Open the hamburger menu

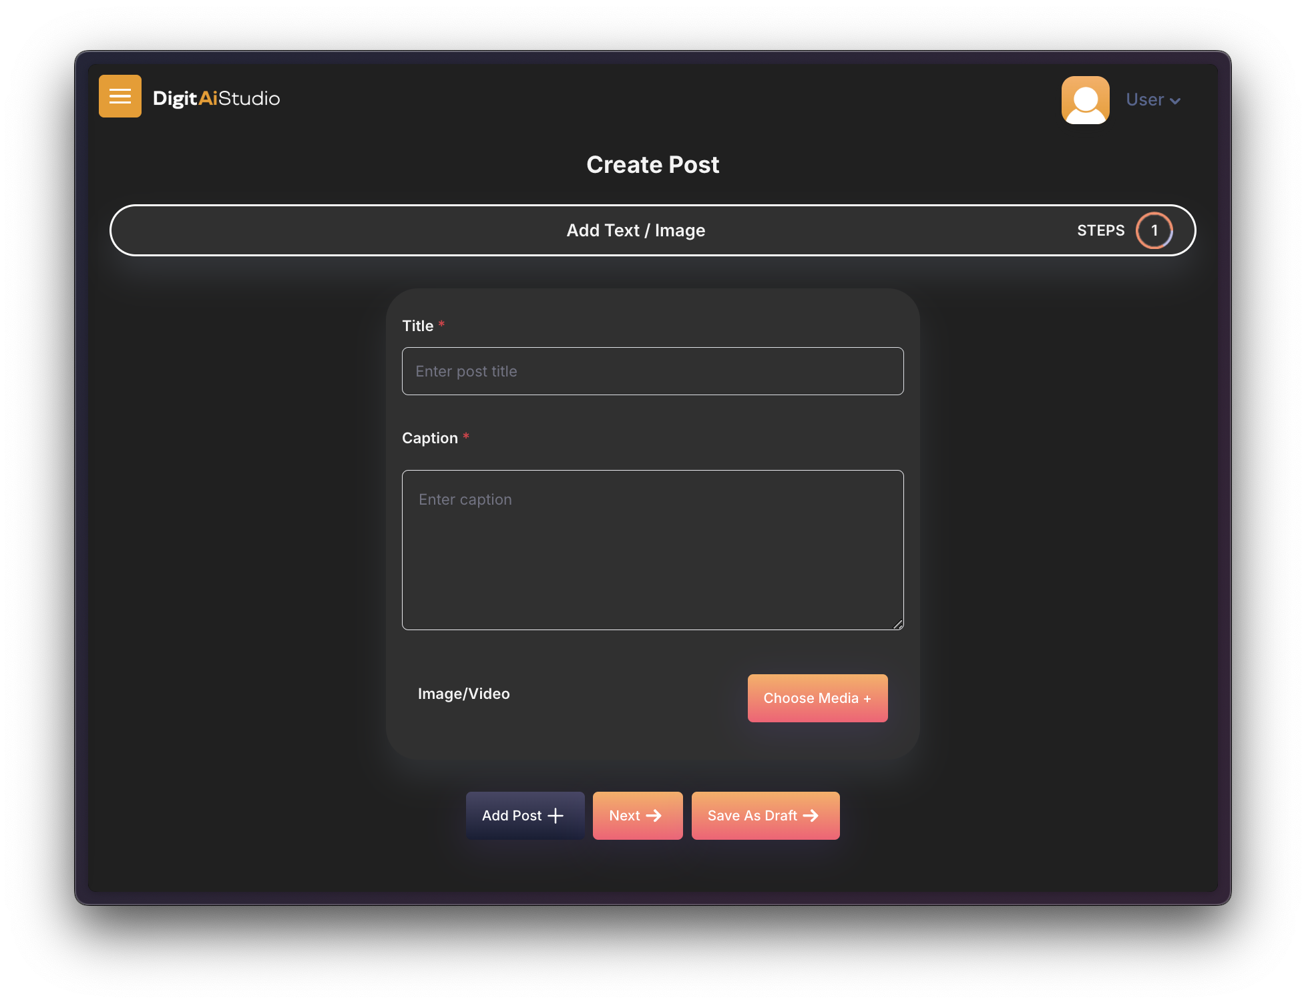pyautogui.click(x=120, y=96)
